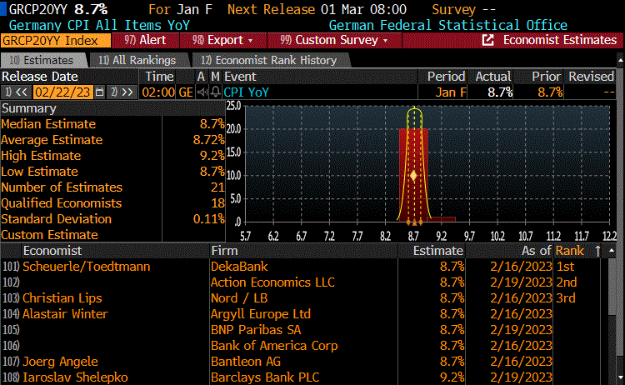Click Qualified Economists row
The image size is (625, 385).
112,203
